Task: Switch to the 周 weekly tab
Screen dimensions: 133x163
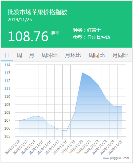Action: tap(19, 55)
